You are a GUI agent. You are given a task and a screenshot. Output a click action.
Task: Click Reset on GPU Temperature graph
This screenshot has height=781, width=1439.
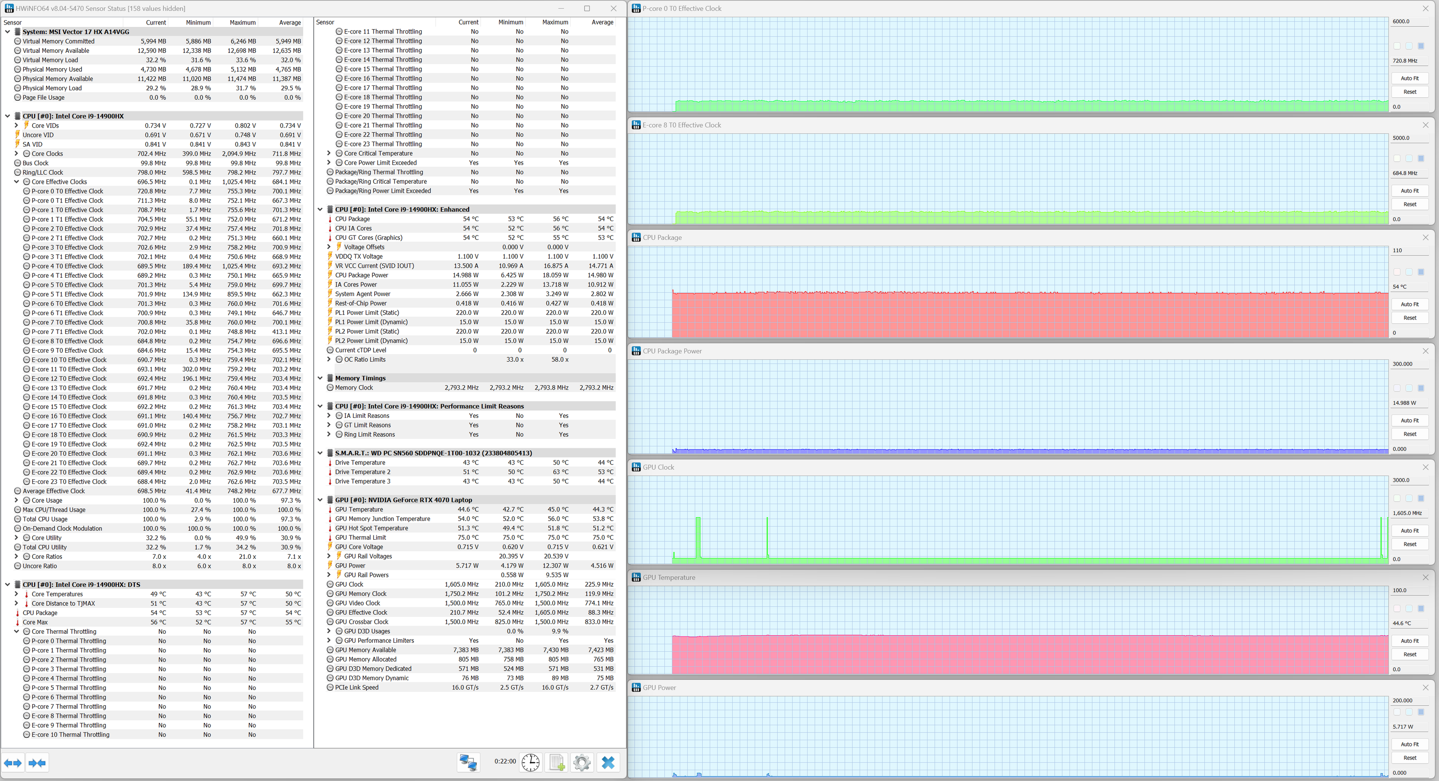click(1409, 654)
